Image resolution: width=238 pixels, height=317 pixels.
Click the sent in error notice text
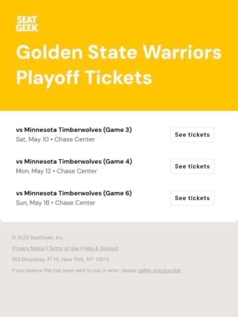(75, 271)
